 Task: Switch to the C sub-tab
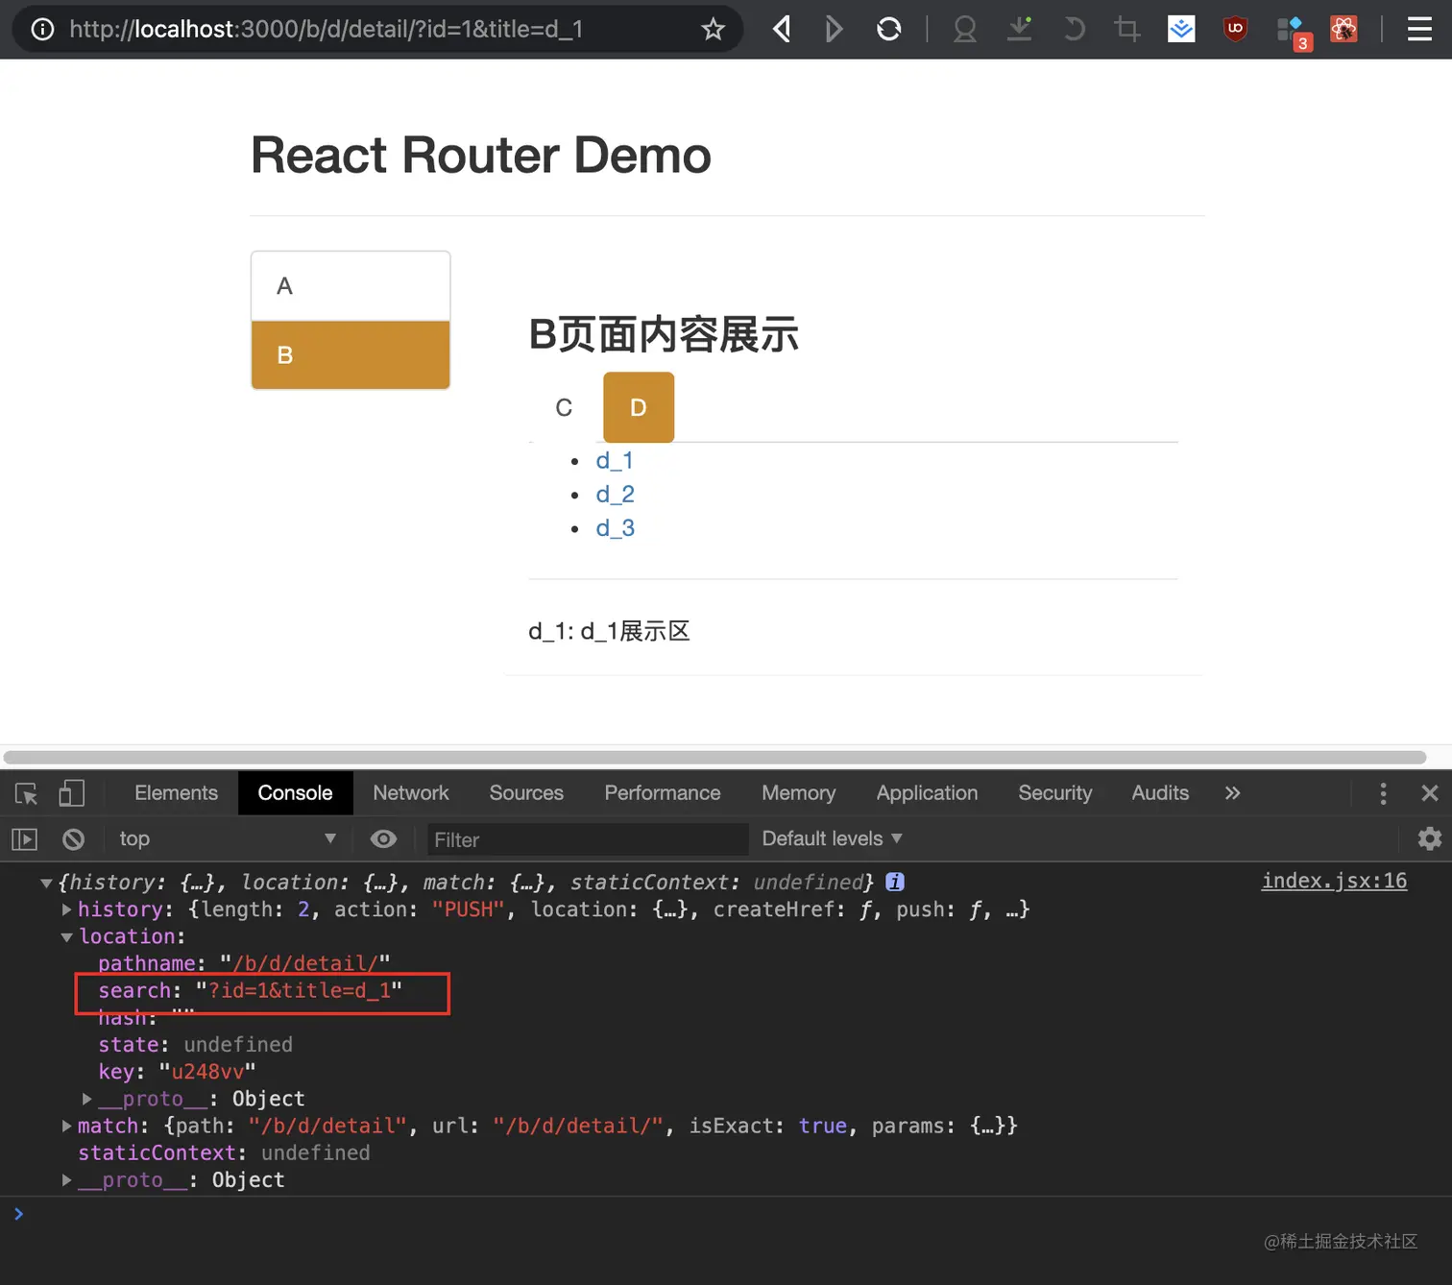(564, 407)
